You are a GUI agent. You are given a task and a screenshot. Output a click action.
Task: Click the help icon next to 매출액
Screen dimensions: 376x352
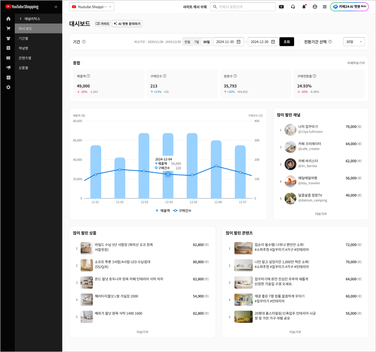coord(88,76)
